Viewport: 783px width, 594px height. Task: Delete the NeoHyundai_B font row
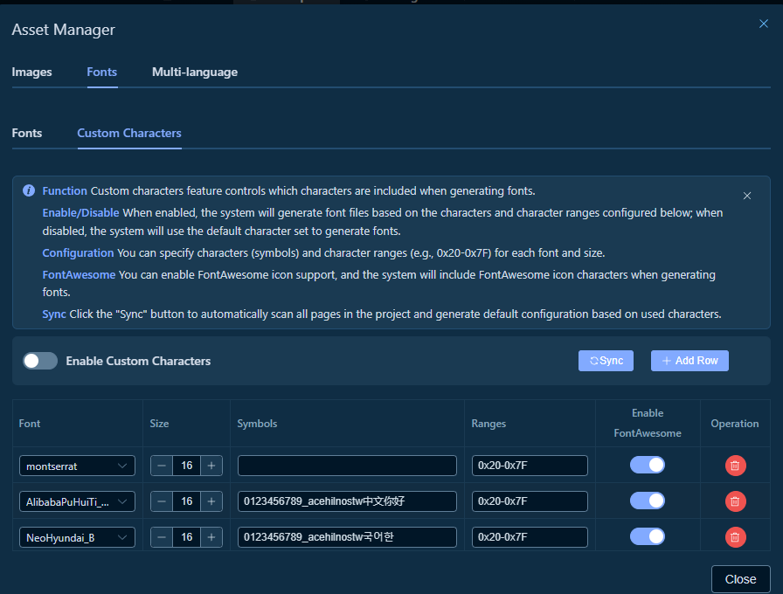pyautogui.click(x=737, y=535)
